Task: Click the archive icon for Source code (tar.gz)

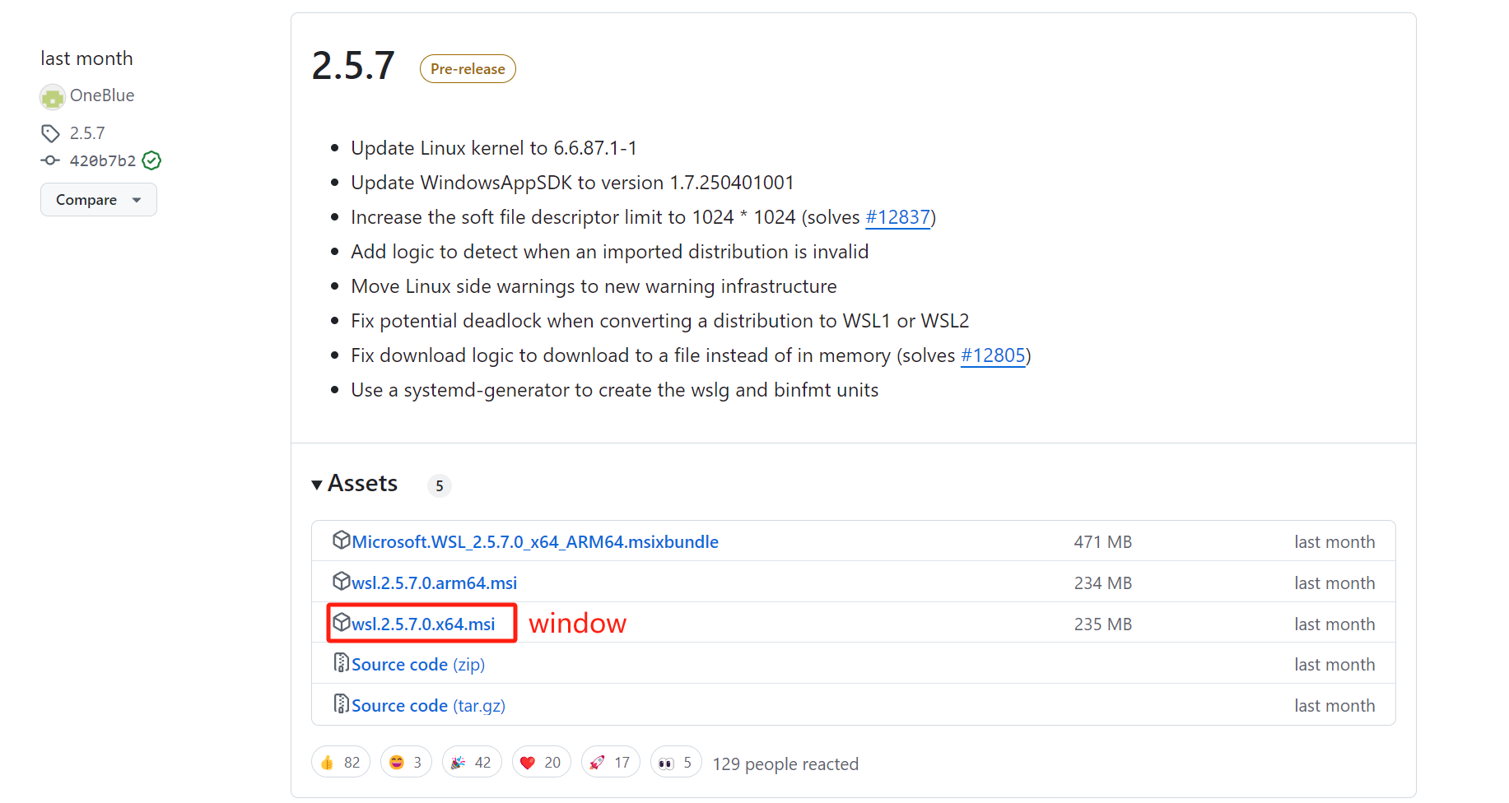Action: 341,704
